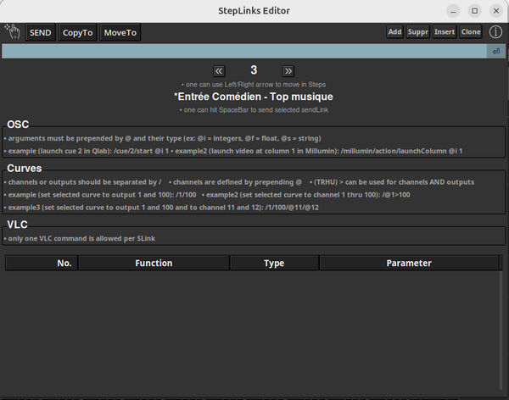
Task: Add a new StepLink with Add
Action: pyautogui.click(x=394, y=32)
